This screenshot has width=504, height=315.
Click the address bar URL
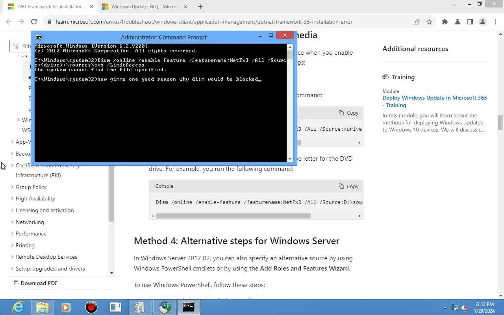pyautogui.click(x=204, y=22)
